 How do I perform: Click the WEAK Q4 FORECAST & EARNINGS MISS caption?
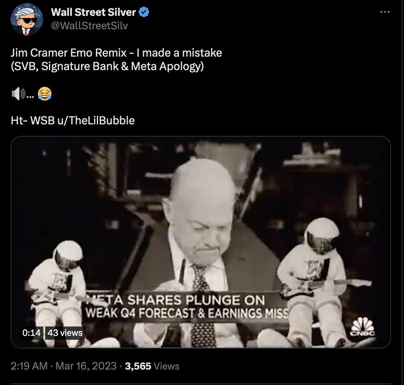pyautogui.click(x=187, y=313)
